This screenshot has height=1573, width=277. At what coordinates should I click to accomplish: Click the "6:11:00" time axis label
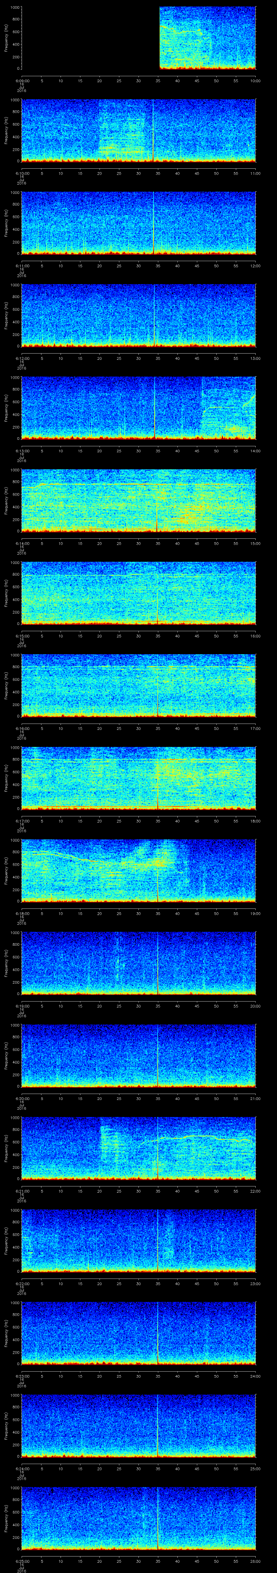(22, 266)
